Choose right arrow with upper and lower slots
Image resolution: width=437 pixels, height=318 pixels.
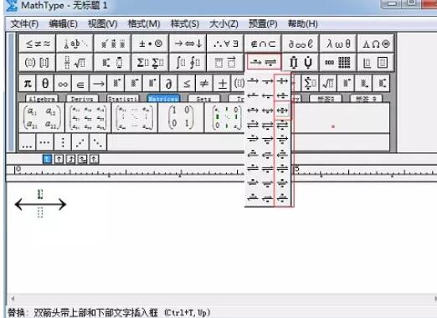click(x=282, y=81)
